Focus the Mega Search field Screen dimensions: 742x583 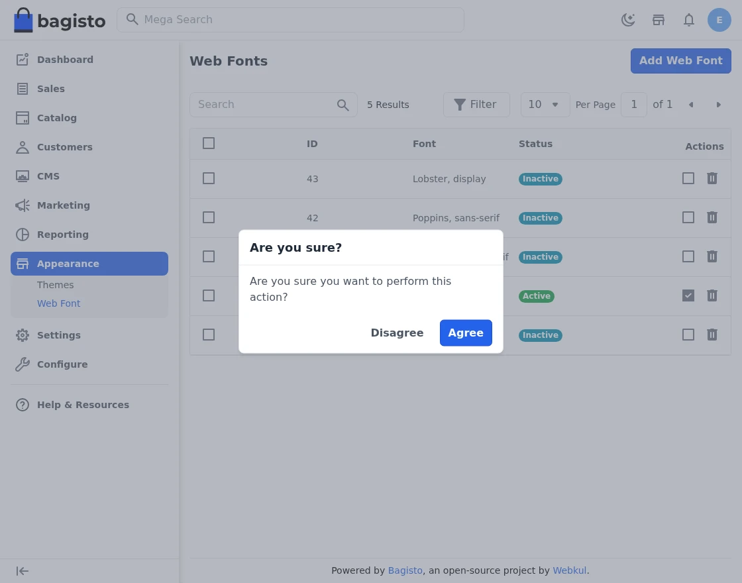point(290,20)
